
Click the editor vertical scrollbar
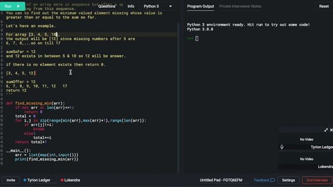178,98
